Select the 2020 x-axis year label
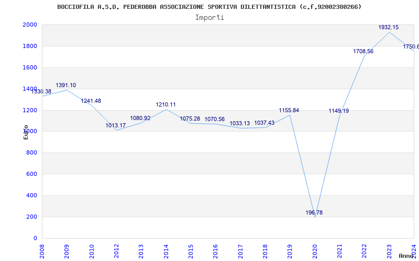 [x=315, y=252]
